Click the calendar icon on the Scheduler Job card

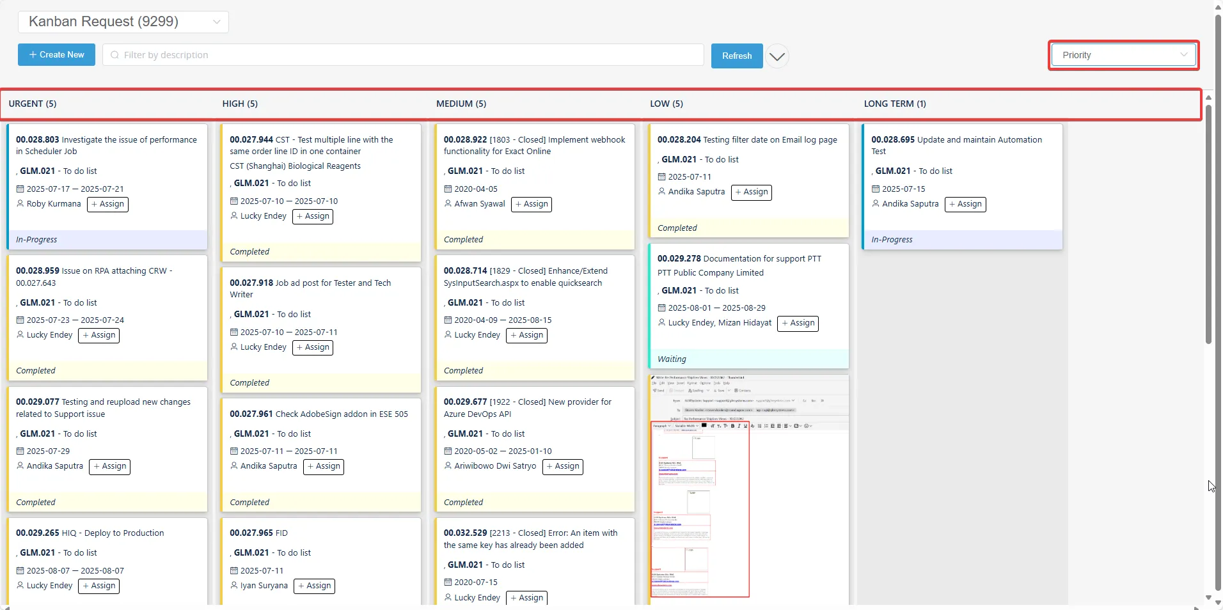(x=21, y=189)
